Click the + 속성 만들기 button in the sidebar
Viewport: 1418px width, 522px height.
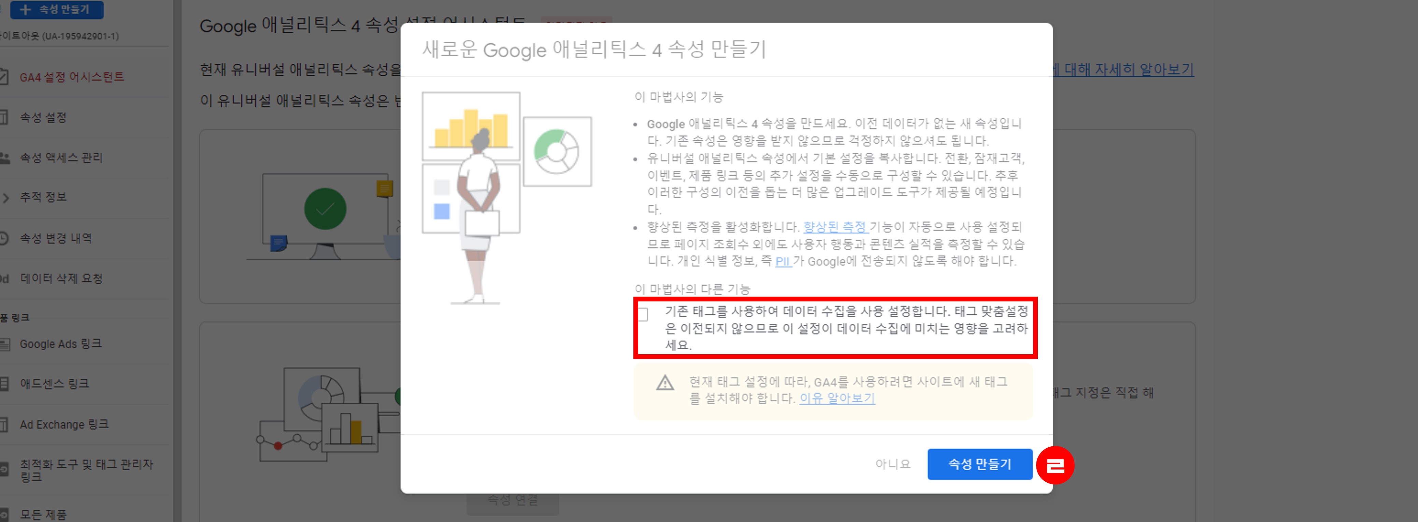(x=57, y=9)
